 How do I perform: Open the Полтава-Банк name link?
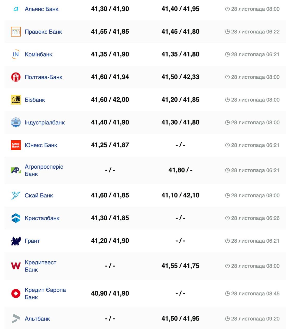[43, 77]
